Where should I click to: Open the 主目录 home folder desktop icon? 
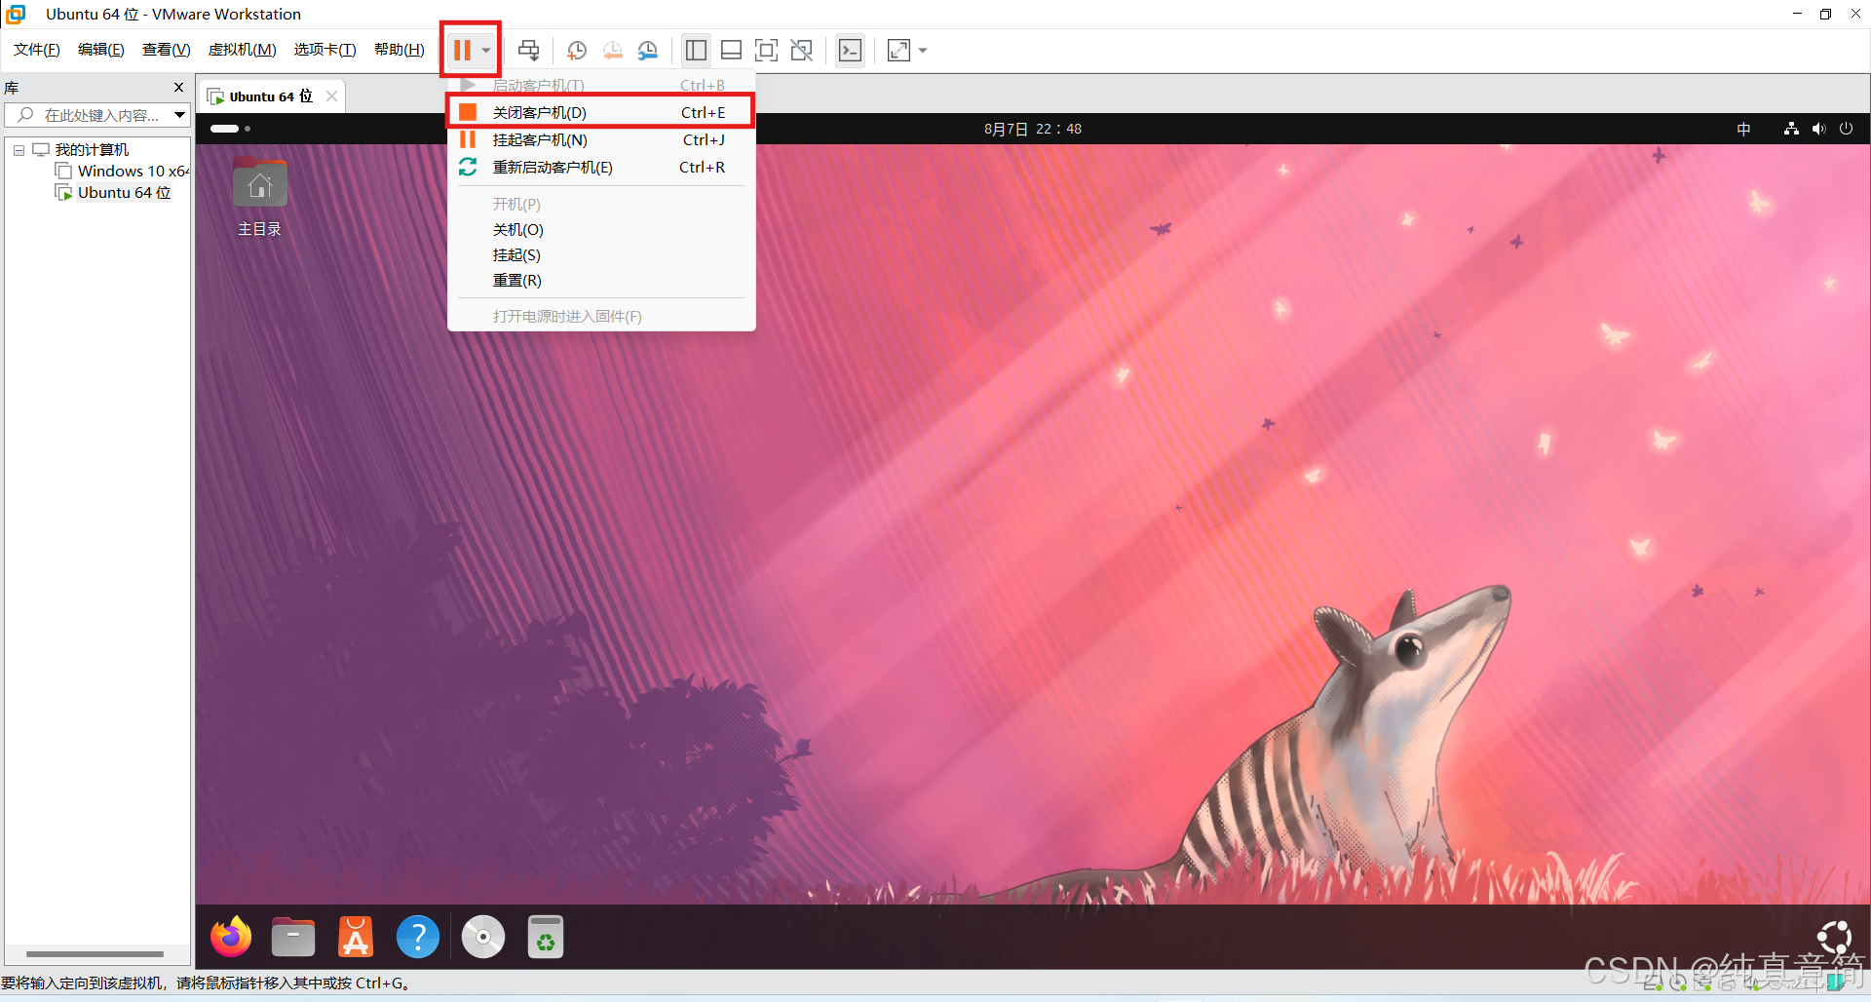click(x=259, y=196)
